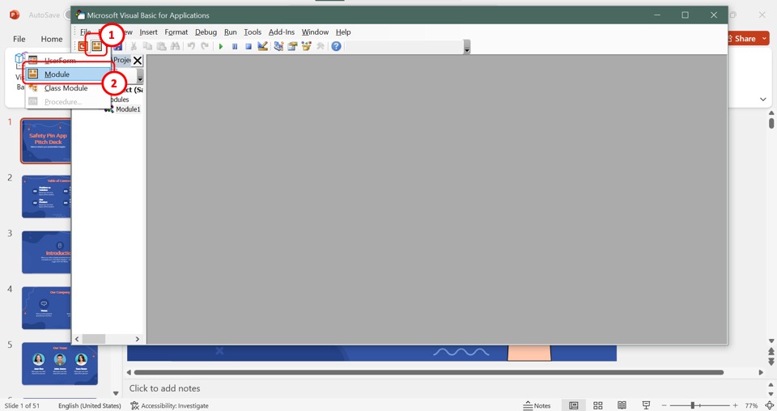The height and width of the screenshot is (411, 777).
Task: Open Project Explorer icon in toolbar
Action: tap(278, 47)
